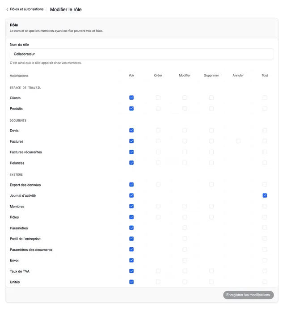The height and width of the screenshot is (309, 304).
Task: Edit the Nom du rôle field
Action: click(x=142, y=54)
